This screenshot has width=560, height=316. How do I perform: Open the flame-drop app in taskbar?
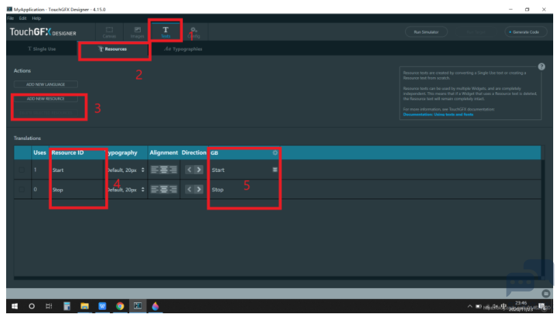(155, 306)
